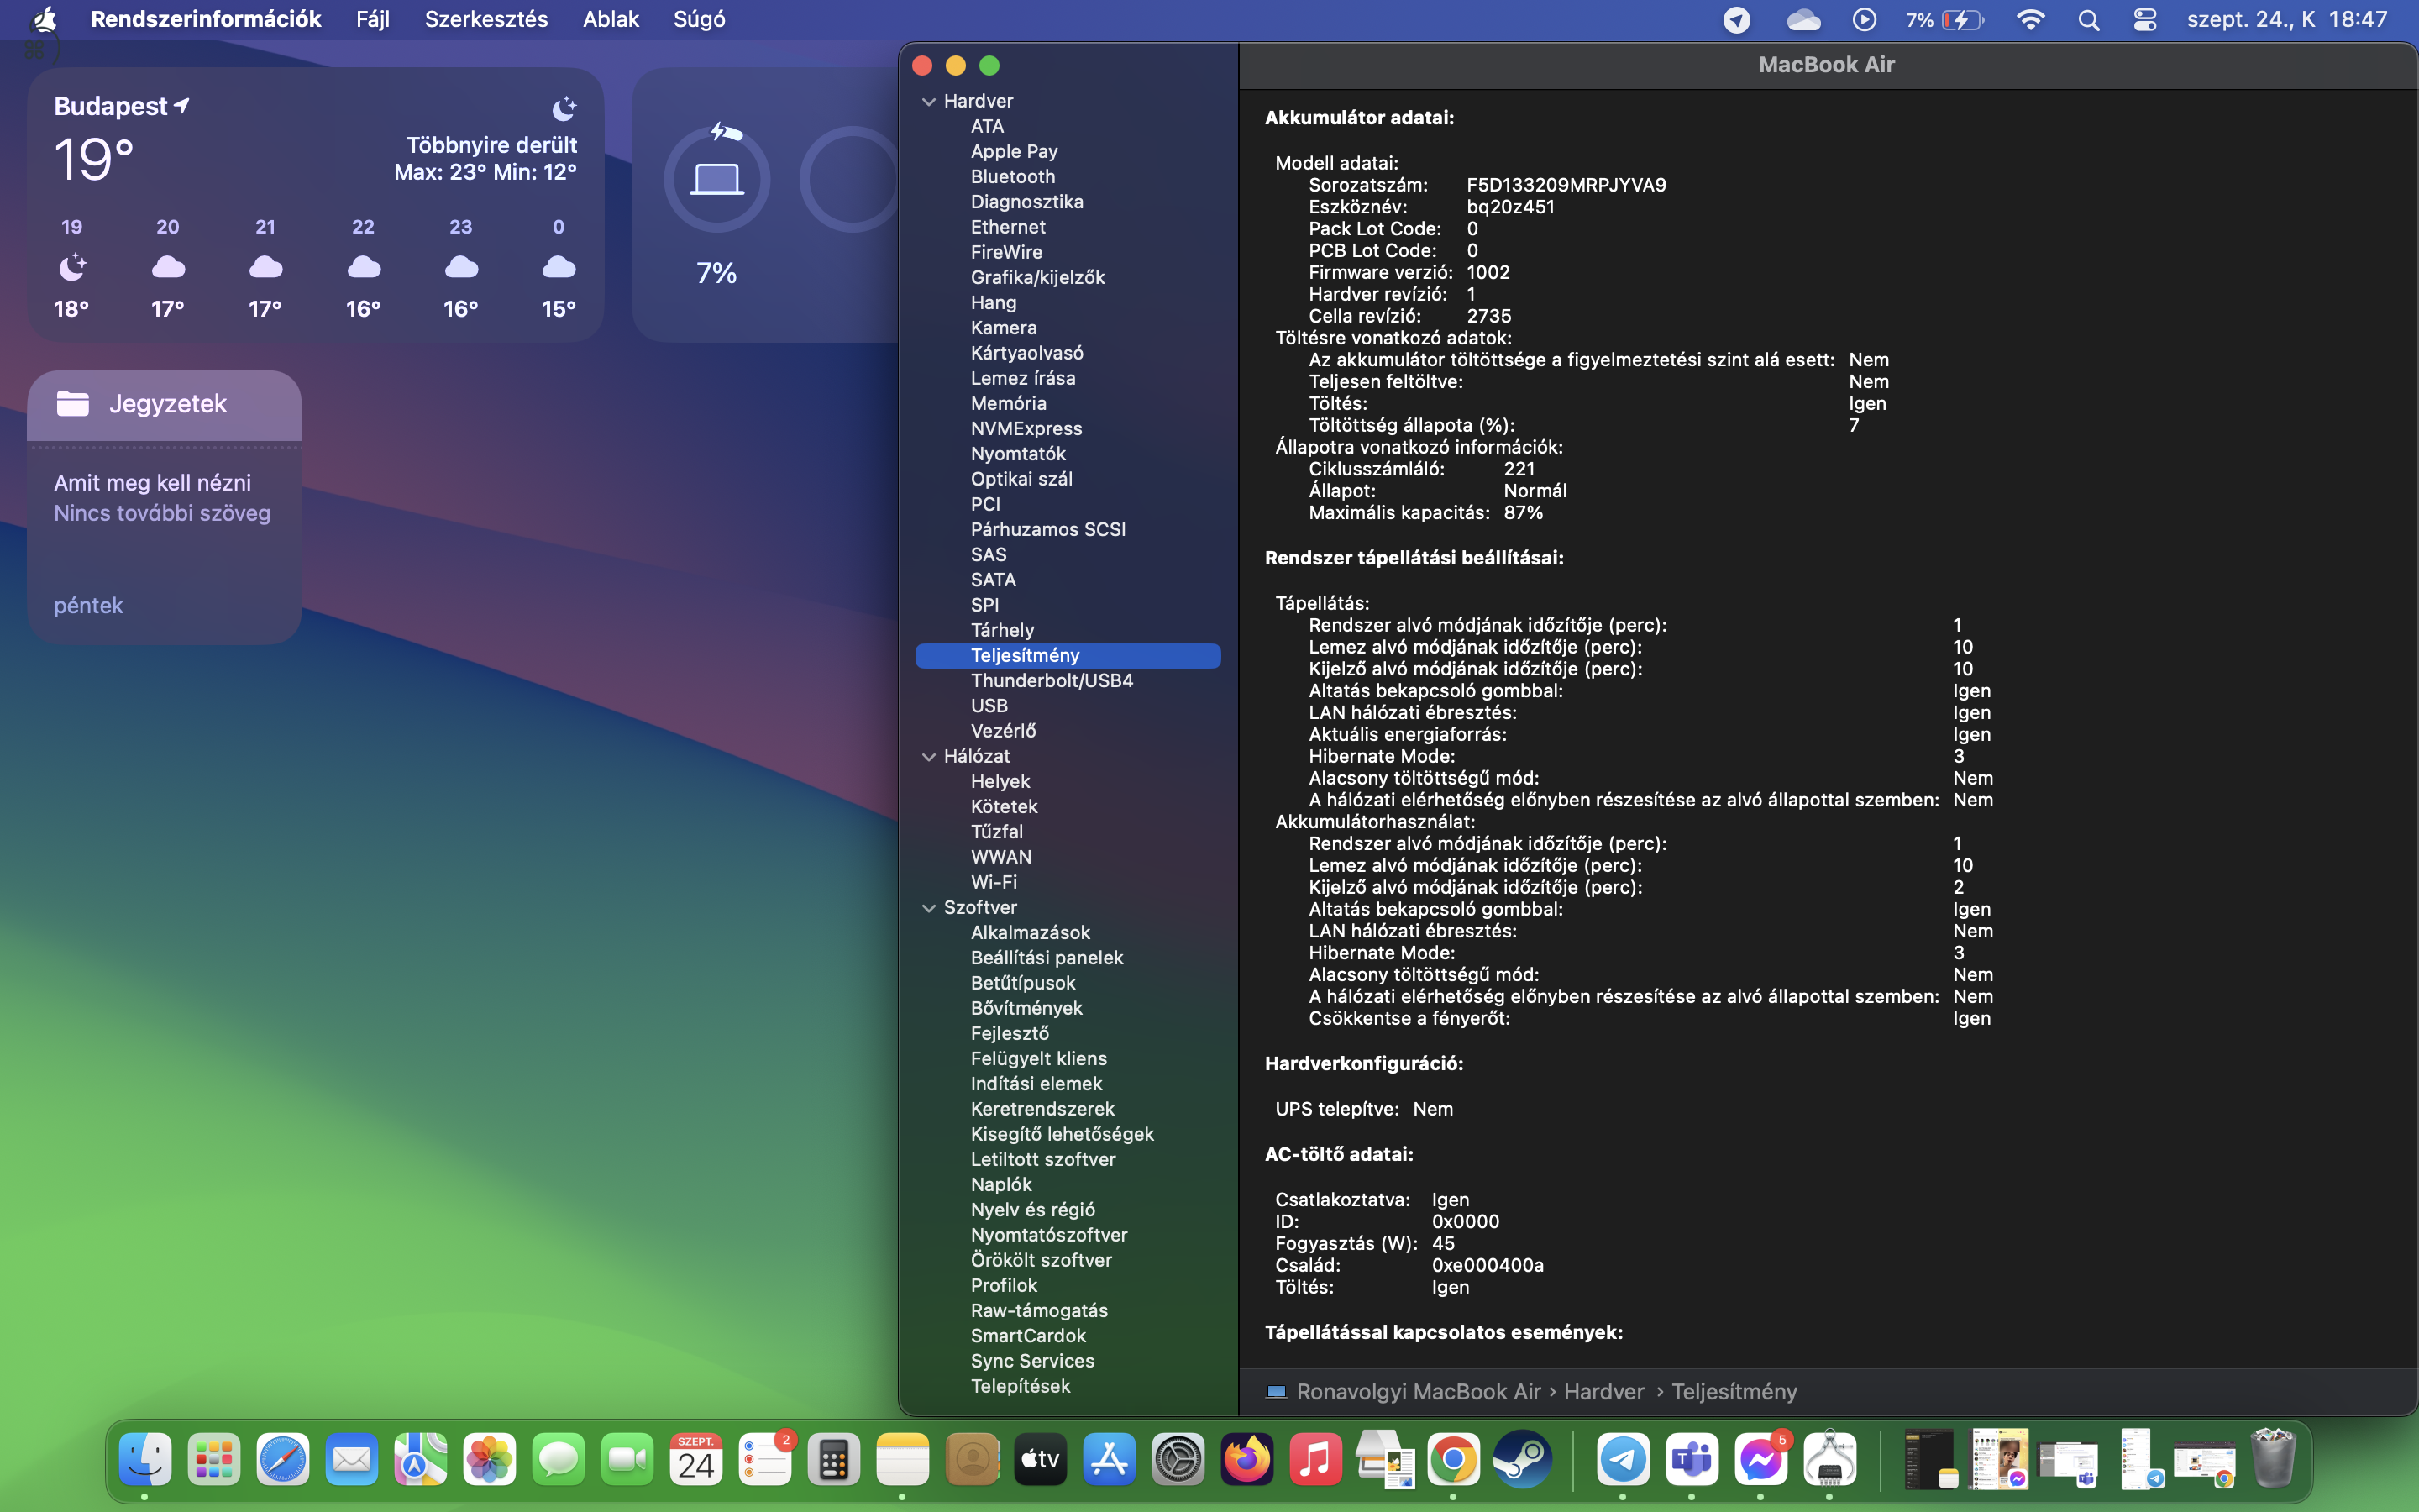
Task: Open Reminders with 2 badge
Action: (x=766, y=1460)
